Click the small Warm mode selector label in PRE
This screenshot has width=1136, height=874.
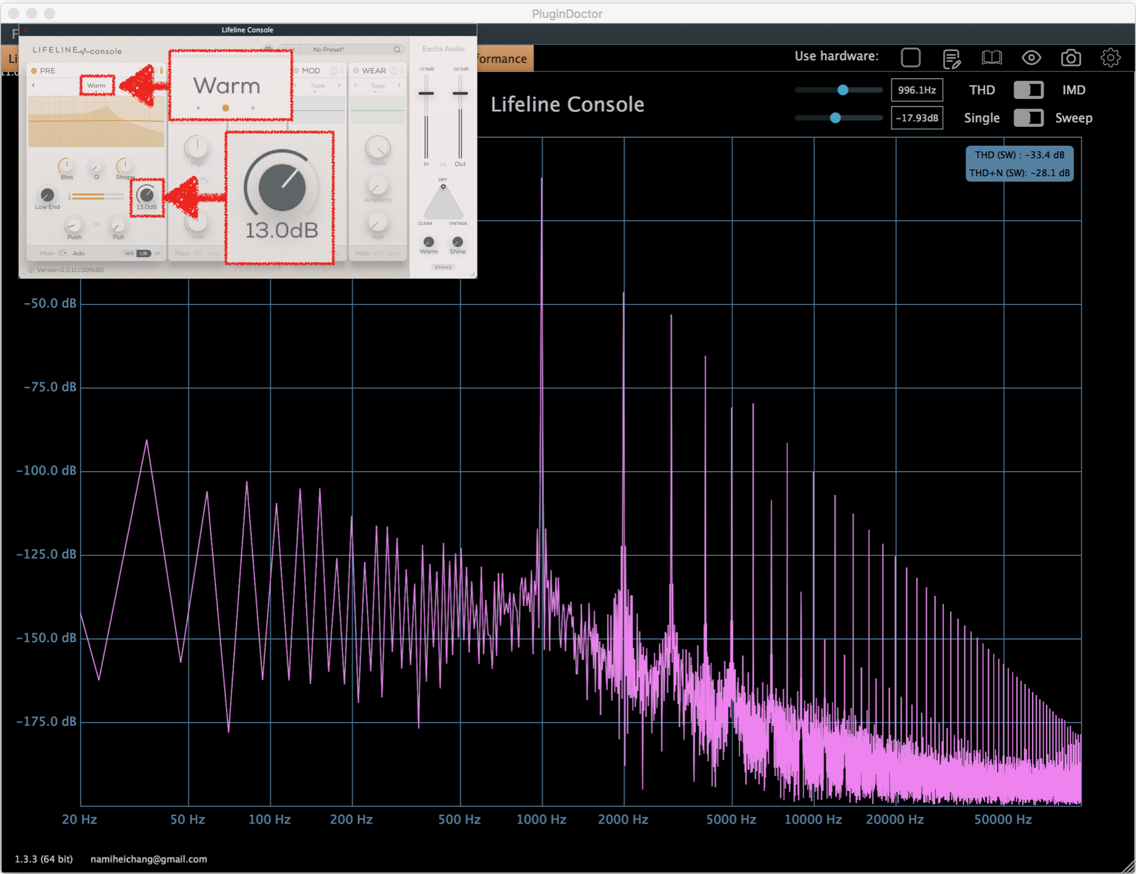pyautogui.click(x=96, y=86)
